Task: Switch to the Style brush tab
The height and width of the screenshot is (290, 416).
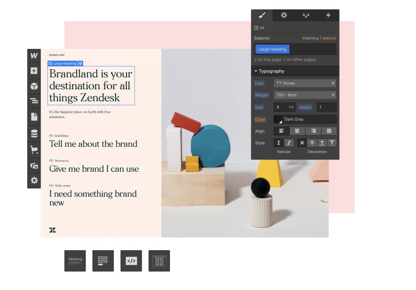Action: point(262,15)
